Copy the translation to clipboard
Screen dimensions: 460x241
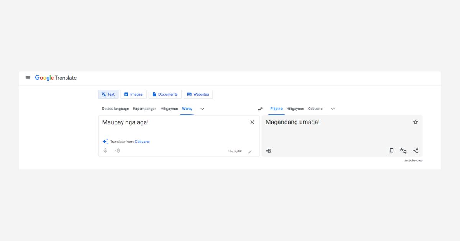391,151
